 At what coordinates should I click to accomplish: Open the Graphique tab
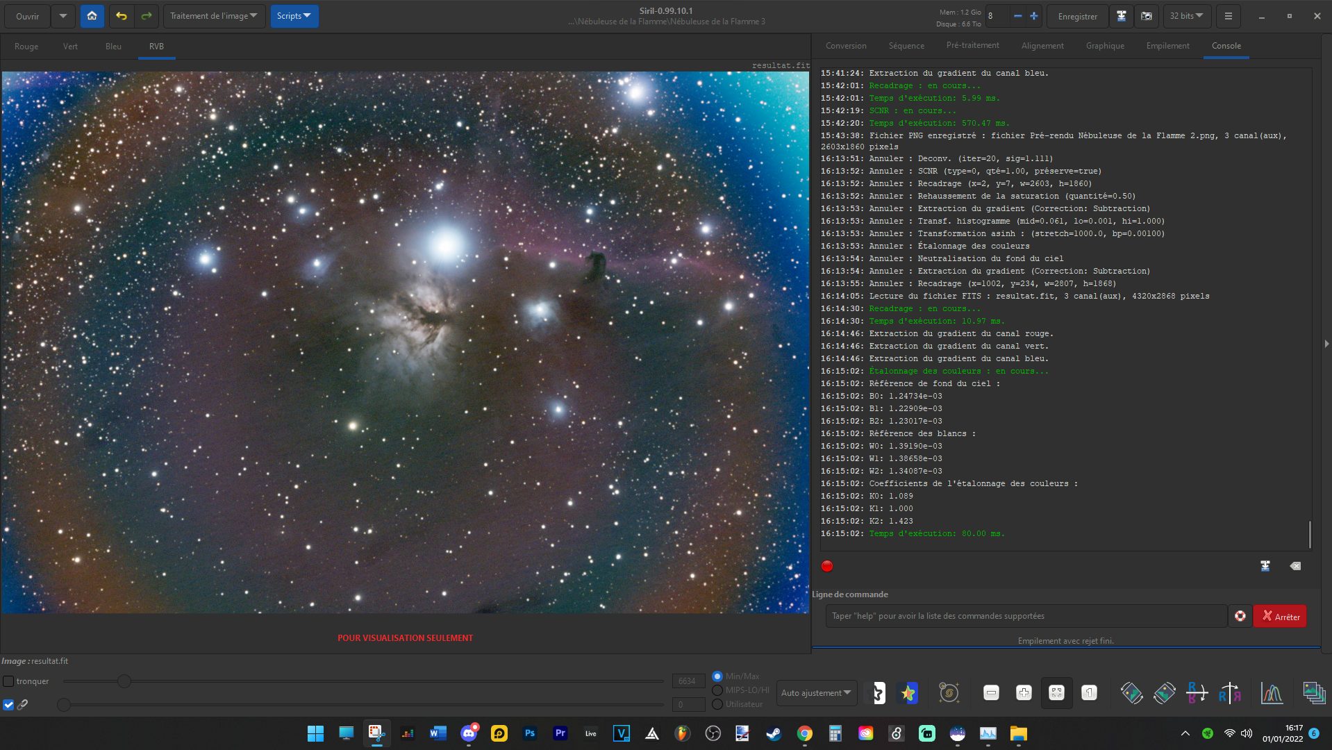click(x=1105, y=46)
